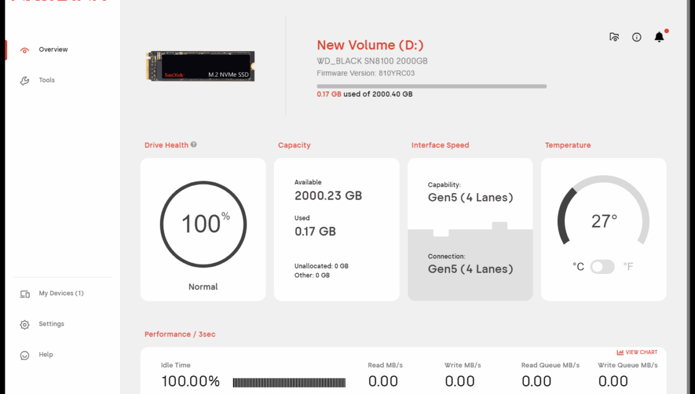Click the 0.17 GB used of 2000.40 GB text
This screenshot has width=695, height=394.
point(364,94)
